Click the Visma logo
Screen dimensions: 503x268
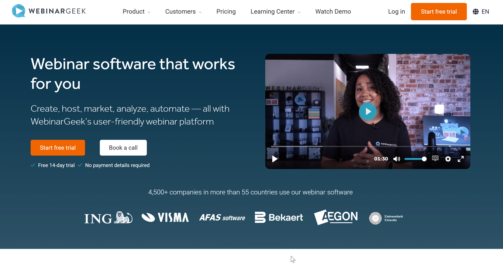coord(165,218)
